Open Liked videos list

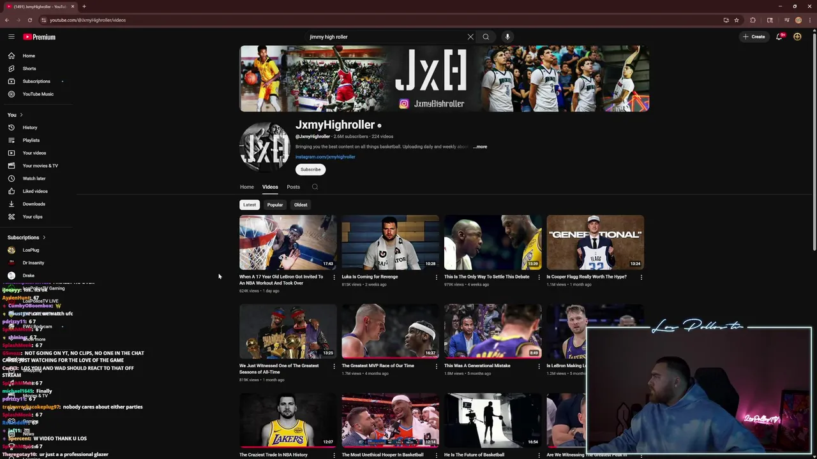36,191
